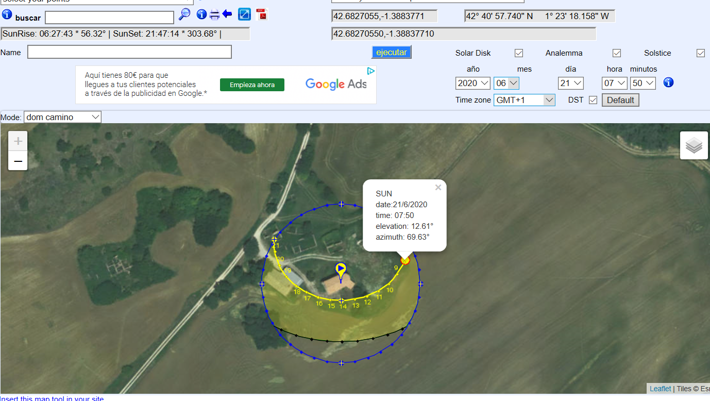Click the ejecutar button

[x=392, y=52]
